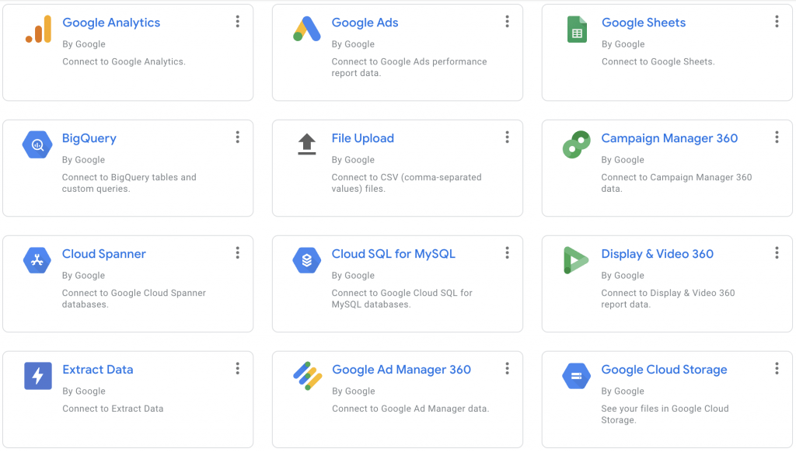
Task: Click the Google Ads logo icon
Action: (306, 29)
